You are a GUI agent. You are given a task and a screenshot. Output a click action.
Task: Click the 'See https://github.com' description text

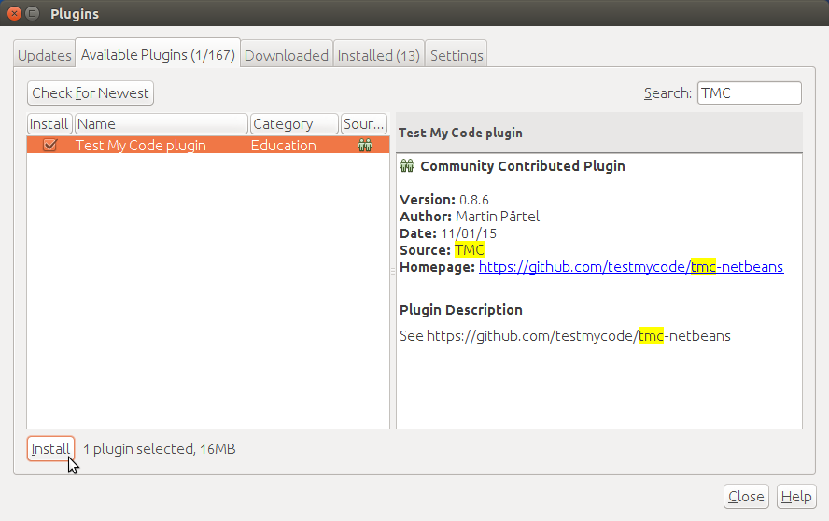tap(565, 336)
